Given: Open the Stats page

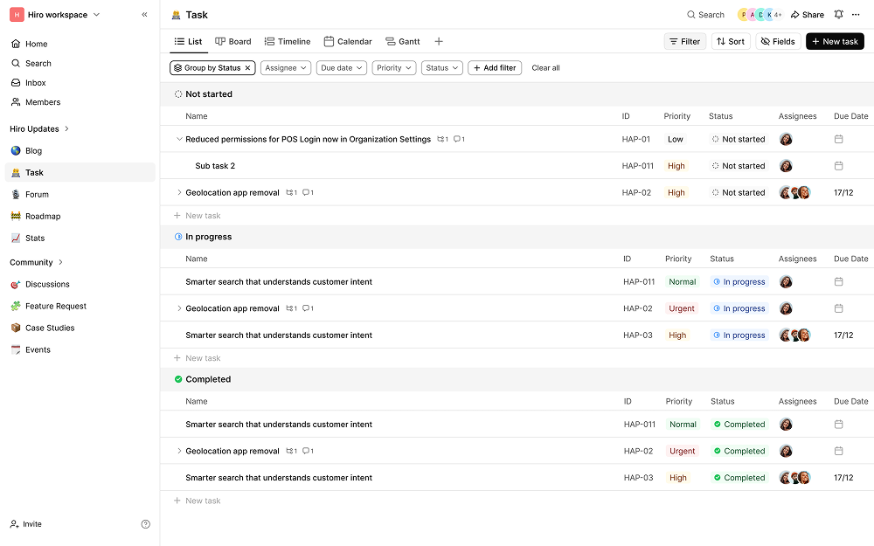Looking at the screenshot, I should [x=80, y=238].
